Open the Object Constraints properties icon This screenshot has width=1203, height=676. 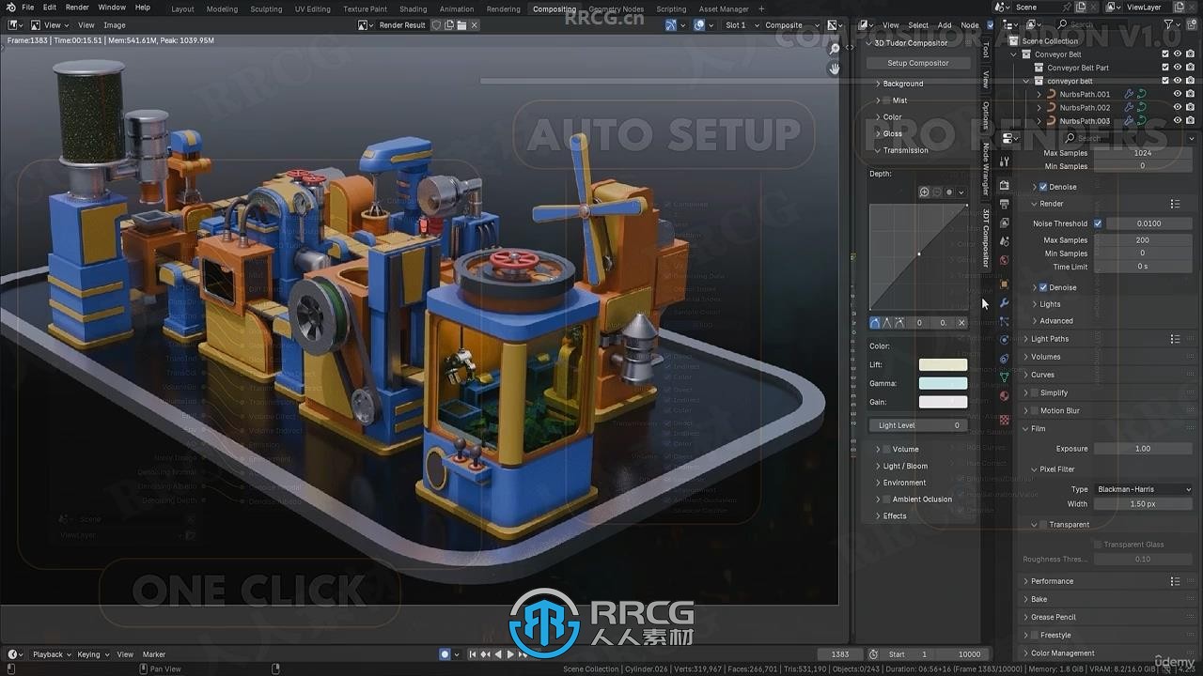[1005, 359]
